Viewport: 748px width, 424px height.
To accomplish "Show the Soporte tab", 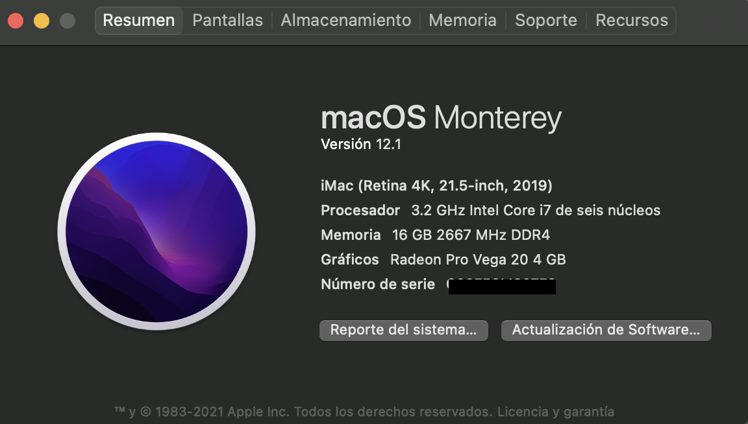I will tap(546, 21).
